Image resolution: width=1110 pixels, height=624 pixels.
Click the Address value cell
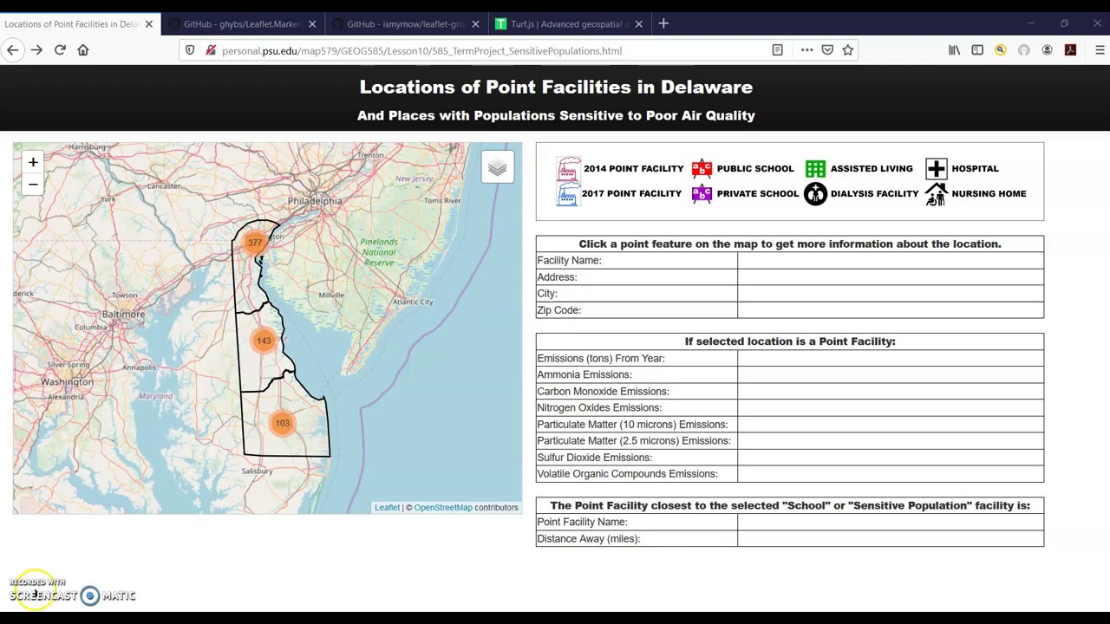[x=891, y=276]
